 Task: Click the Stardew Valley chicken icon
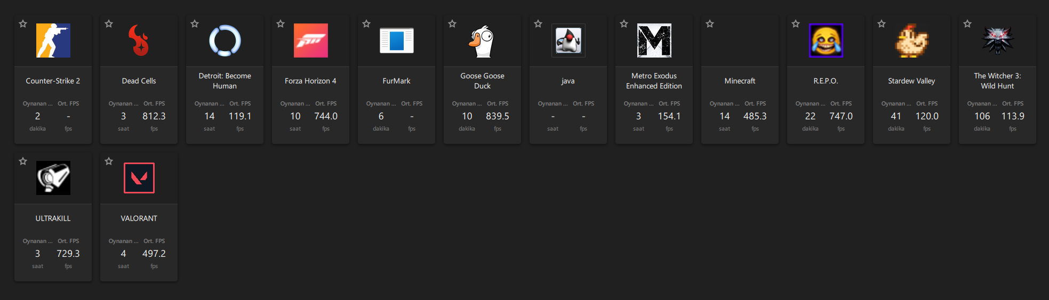click(x=912, y=40)
